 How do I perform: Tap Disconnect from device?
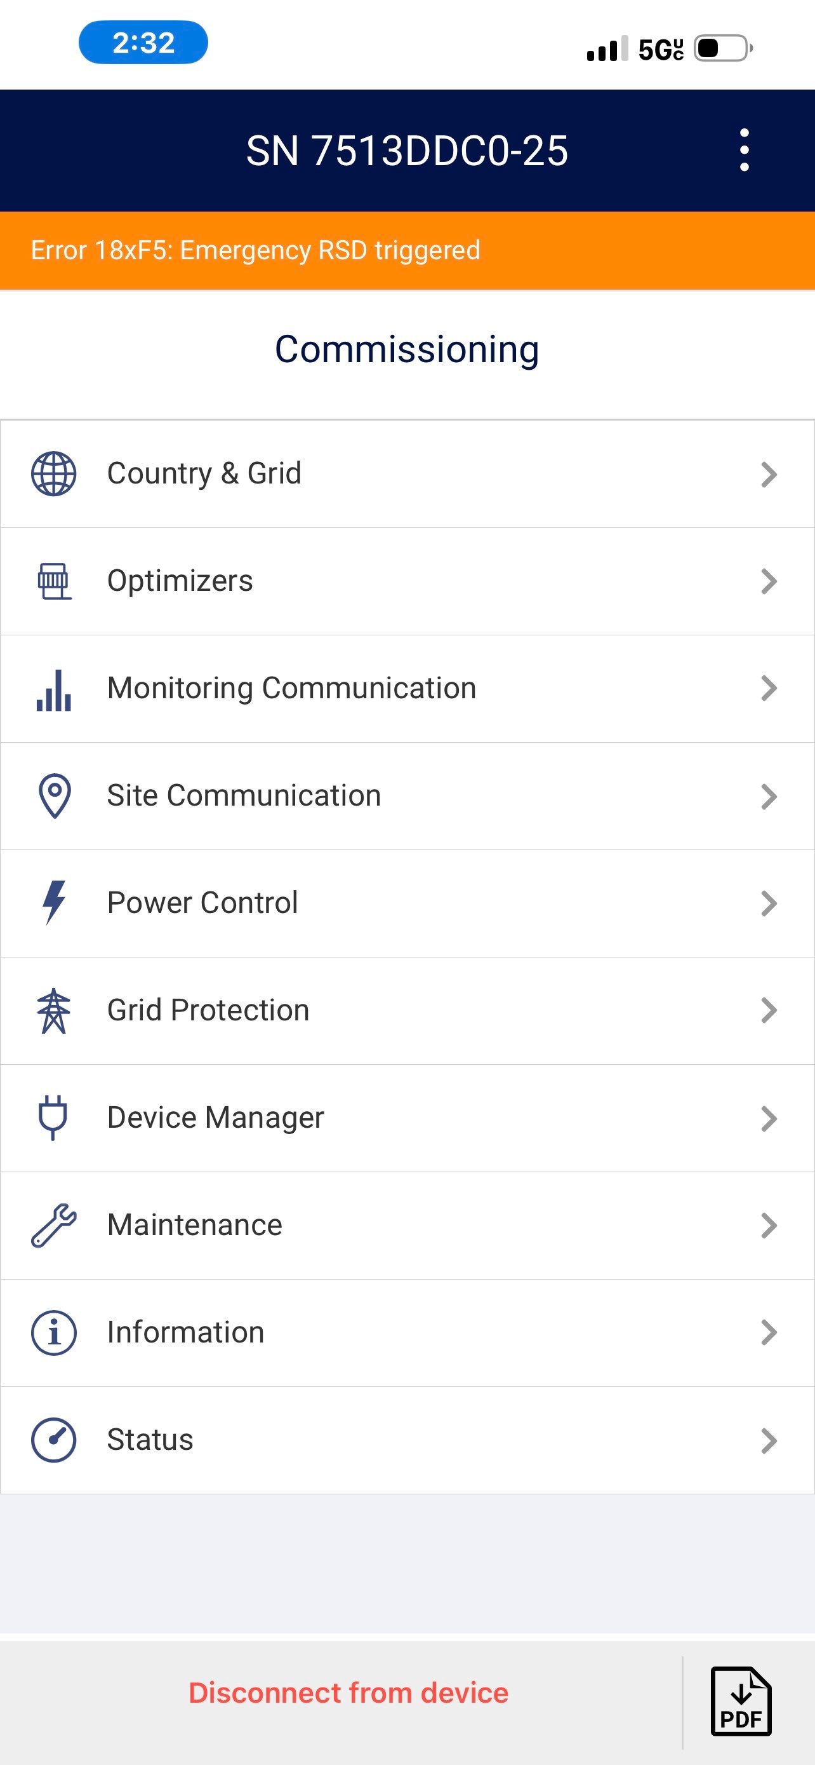[x=348, y=1693]
